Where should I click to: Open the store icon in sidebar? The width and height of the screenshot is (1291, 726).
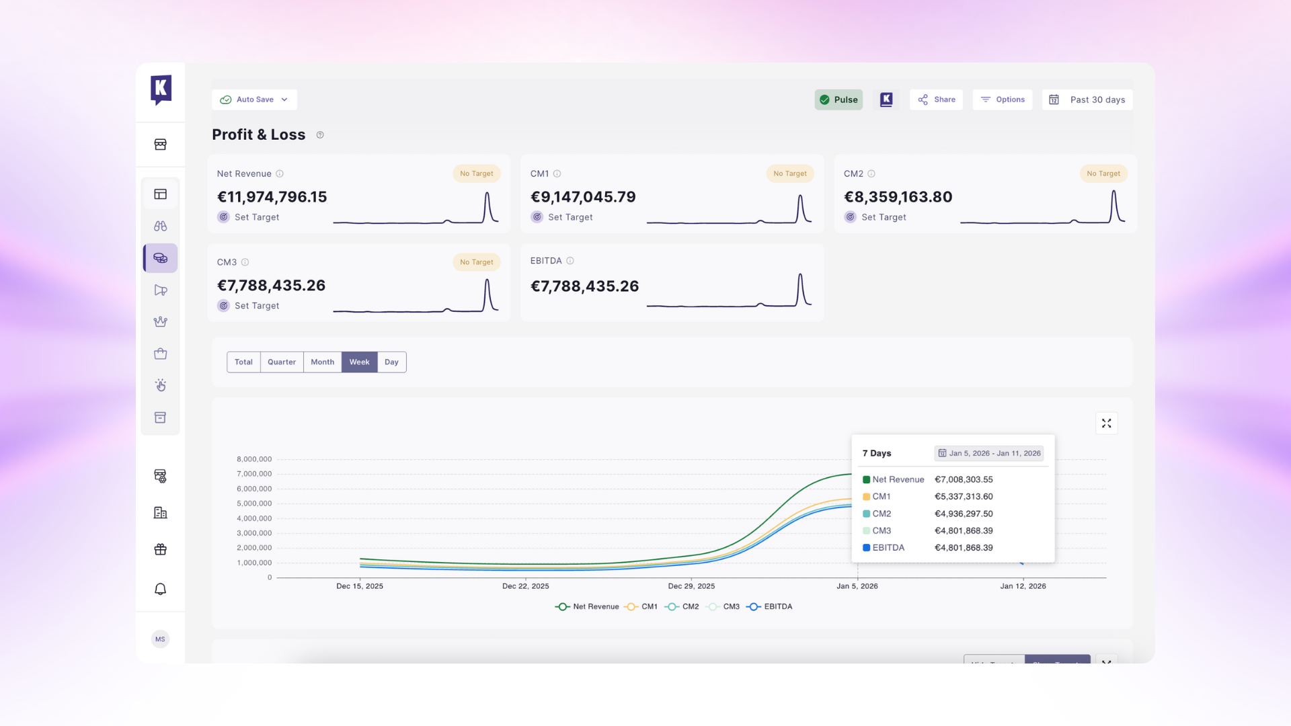pyautogui.click(x=160, y=145)
